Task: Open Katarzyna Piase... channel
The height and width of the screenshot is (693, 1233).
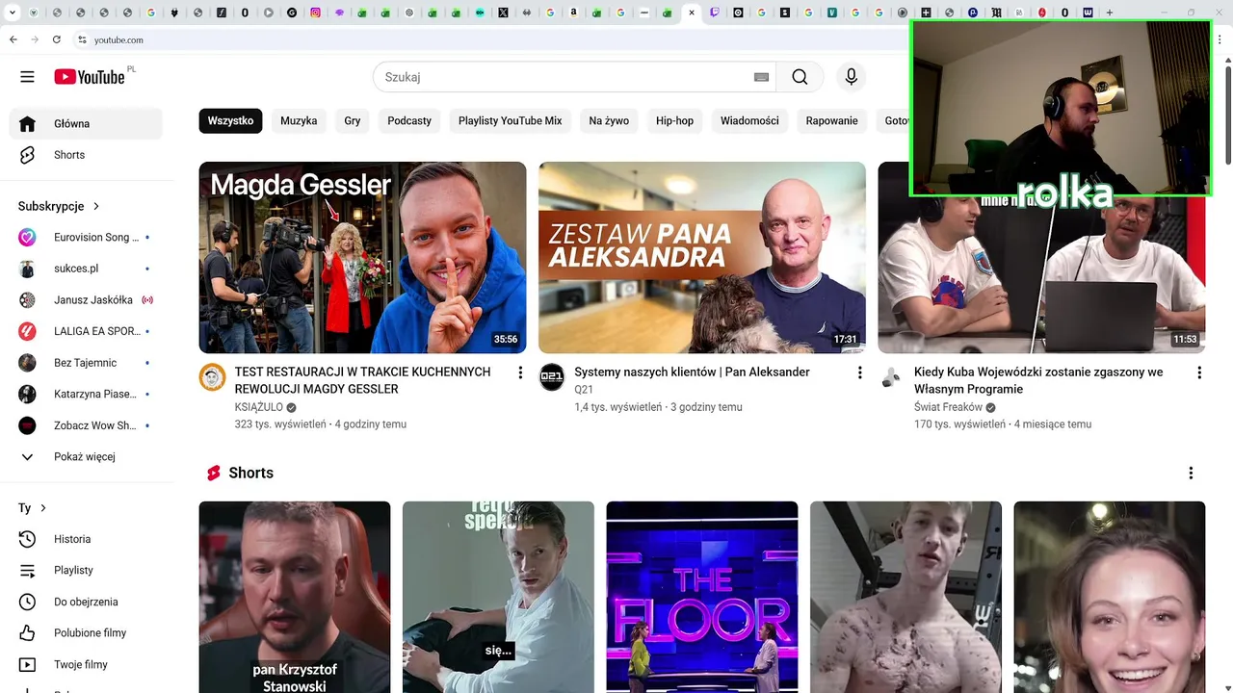Action: (x=86, y=394)
